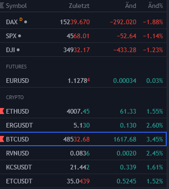Select the RVNUSD watchlist entry
The height and width of the screenshot is (189, 169).
click(x=83, y=153)
